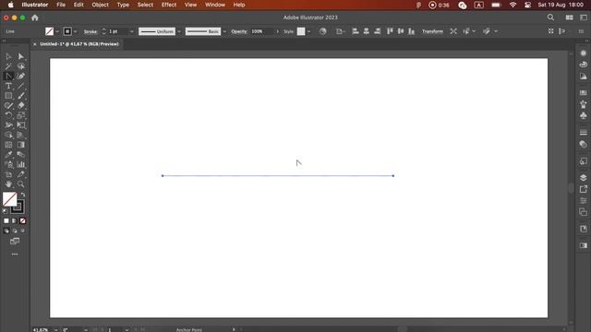Enable Draw Behind mode

(15, 231)
